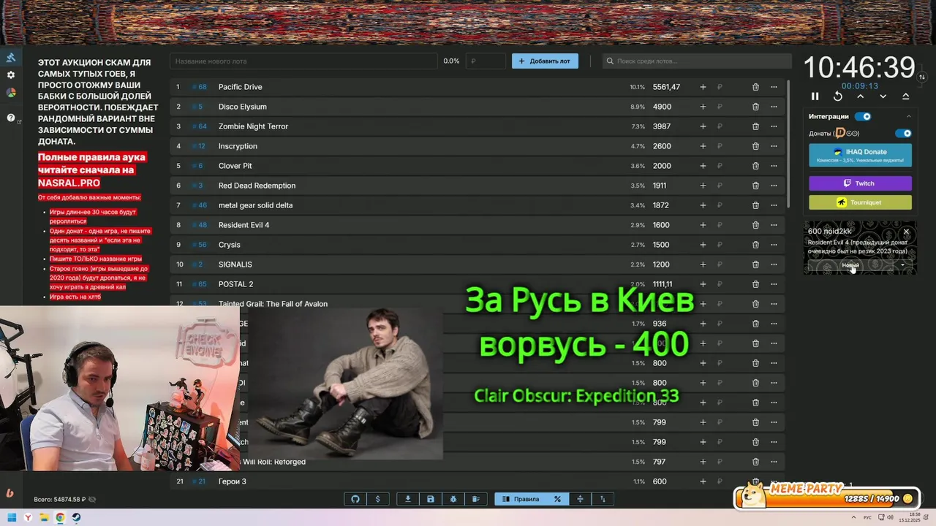Open the wheel chart sidebar icon

point(11,93)
